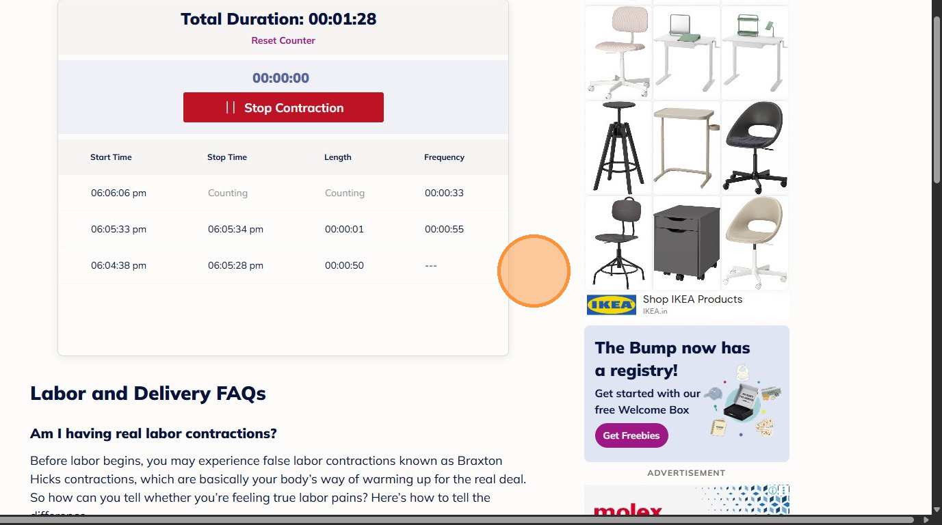
Task: Select the pink striped swivel chair thumbnail
Action: [x=618, y=53]
